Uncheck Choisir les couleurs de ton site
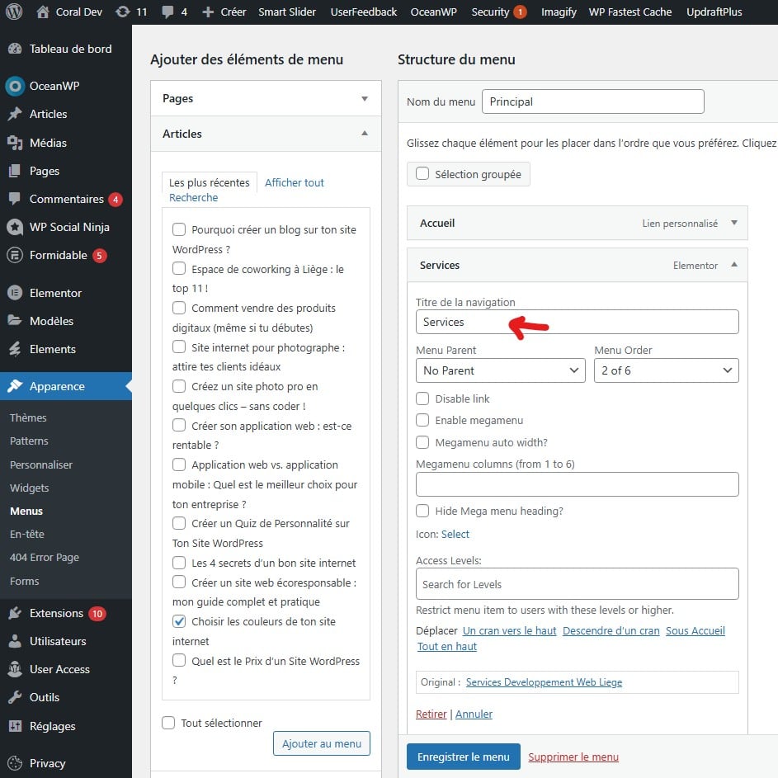778x778 pixels. coord(179,621)
